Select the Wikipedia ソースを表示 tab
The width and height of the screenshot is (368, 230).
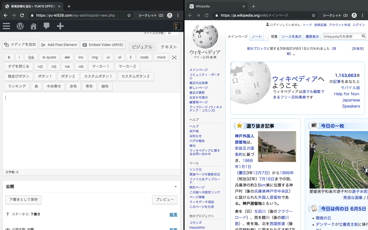[x=292, y=37]
